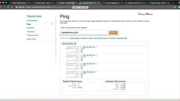The image size is (180, 101).
Task: Open Traceroute in sidebar
Action: (31, 32)
